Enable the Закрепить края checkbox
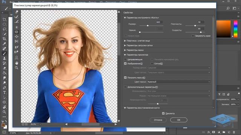The width and height of the screenshot is (241, 135). [193, 36]
